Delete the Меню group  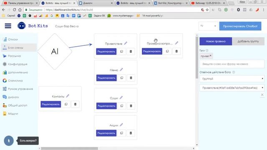[131, 78]
